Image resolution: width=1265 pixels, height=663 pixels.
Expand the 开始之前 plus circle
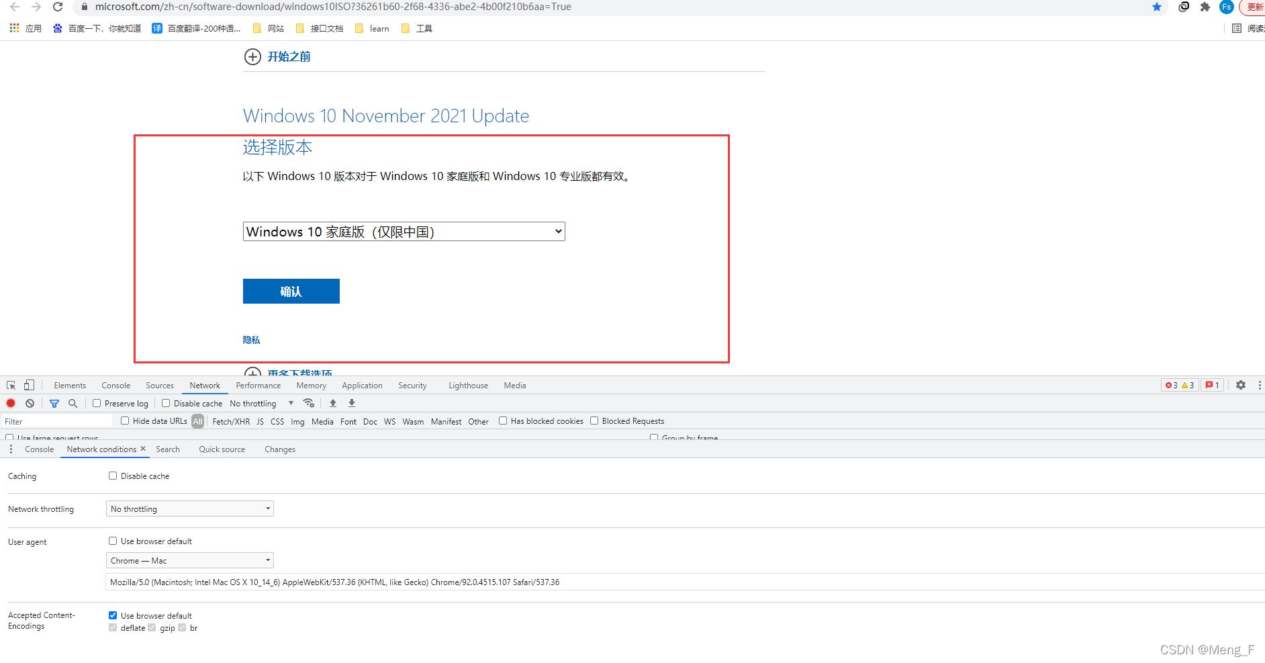[252, 56]
